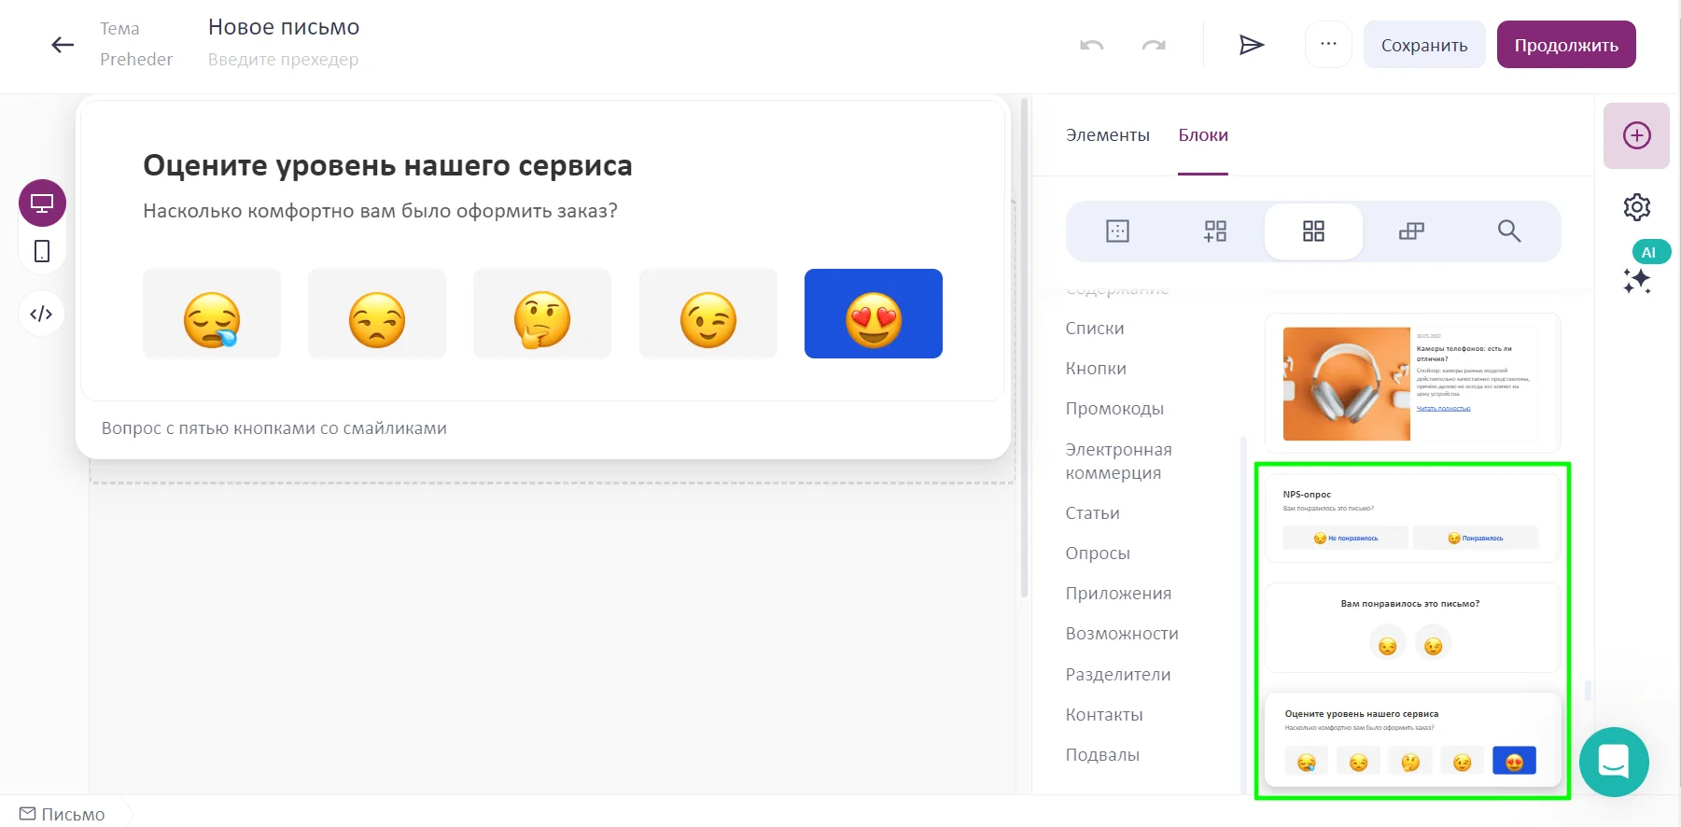Image resolution: width=1681 pixels, height=827 pixels.
Task: Redo the last undone change
Action: 1154,45
